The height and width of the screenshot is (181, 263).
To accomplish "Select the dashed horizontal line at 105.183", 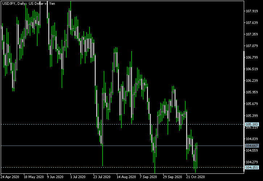I will coord(123,125).
